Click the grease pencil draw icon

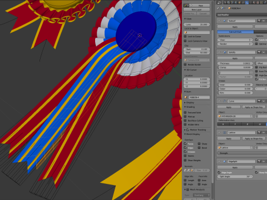pyautogui.click(x=186, y=6)
